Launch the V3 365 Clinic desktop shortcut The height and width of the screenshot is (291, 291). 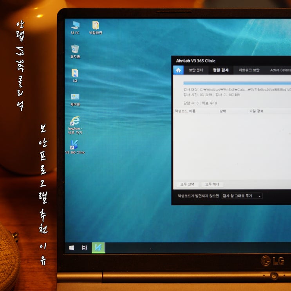(x=75, y=147)
